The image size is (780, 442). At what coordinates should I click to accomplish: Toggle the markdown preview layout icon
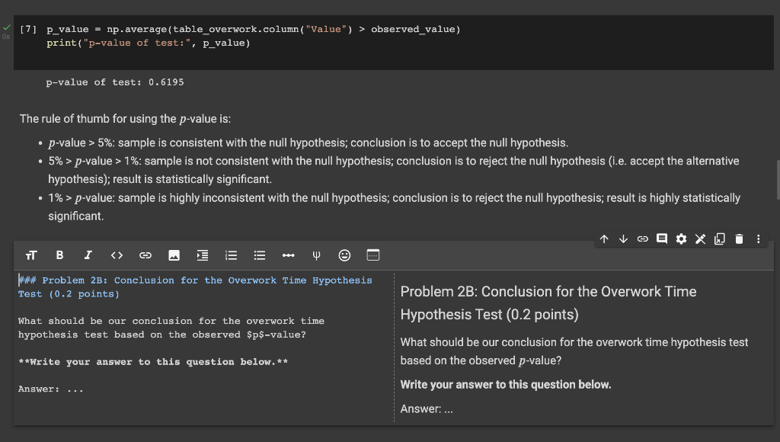click(373, 255)
